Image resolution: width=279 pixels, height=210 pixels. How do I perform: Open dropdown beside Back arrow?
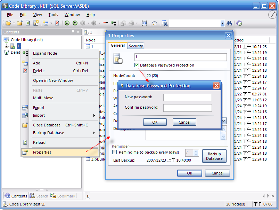[88, 23]
